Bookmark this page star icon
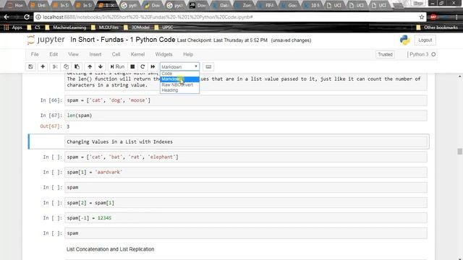463x260 pixels. click(x=422, y=17)
